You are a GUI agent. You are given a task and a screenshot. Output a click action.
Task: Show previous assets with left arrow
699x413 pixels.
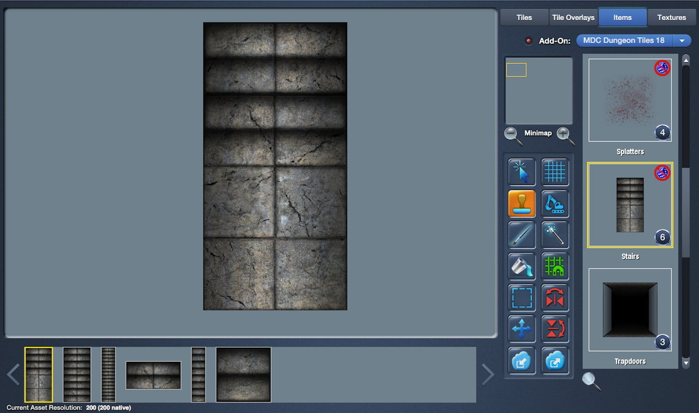coord(14,375)
